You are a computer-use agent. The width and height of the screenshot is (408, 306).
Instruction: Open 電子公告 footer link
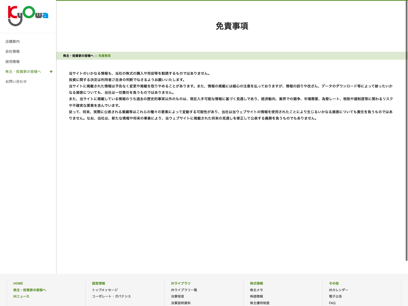pos(335,296)
